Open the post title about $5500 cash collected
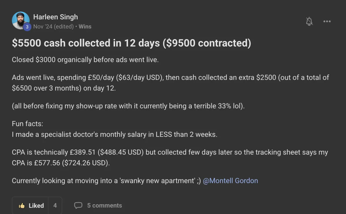Viewport: 346px width, 214px height. [131, 43]
